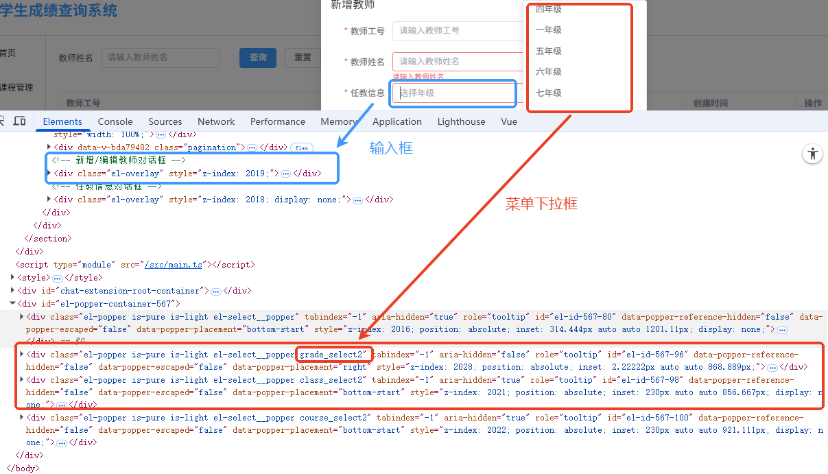
Task: Click ellipsis of chat-extension-root-container div
Action: 215,291
